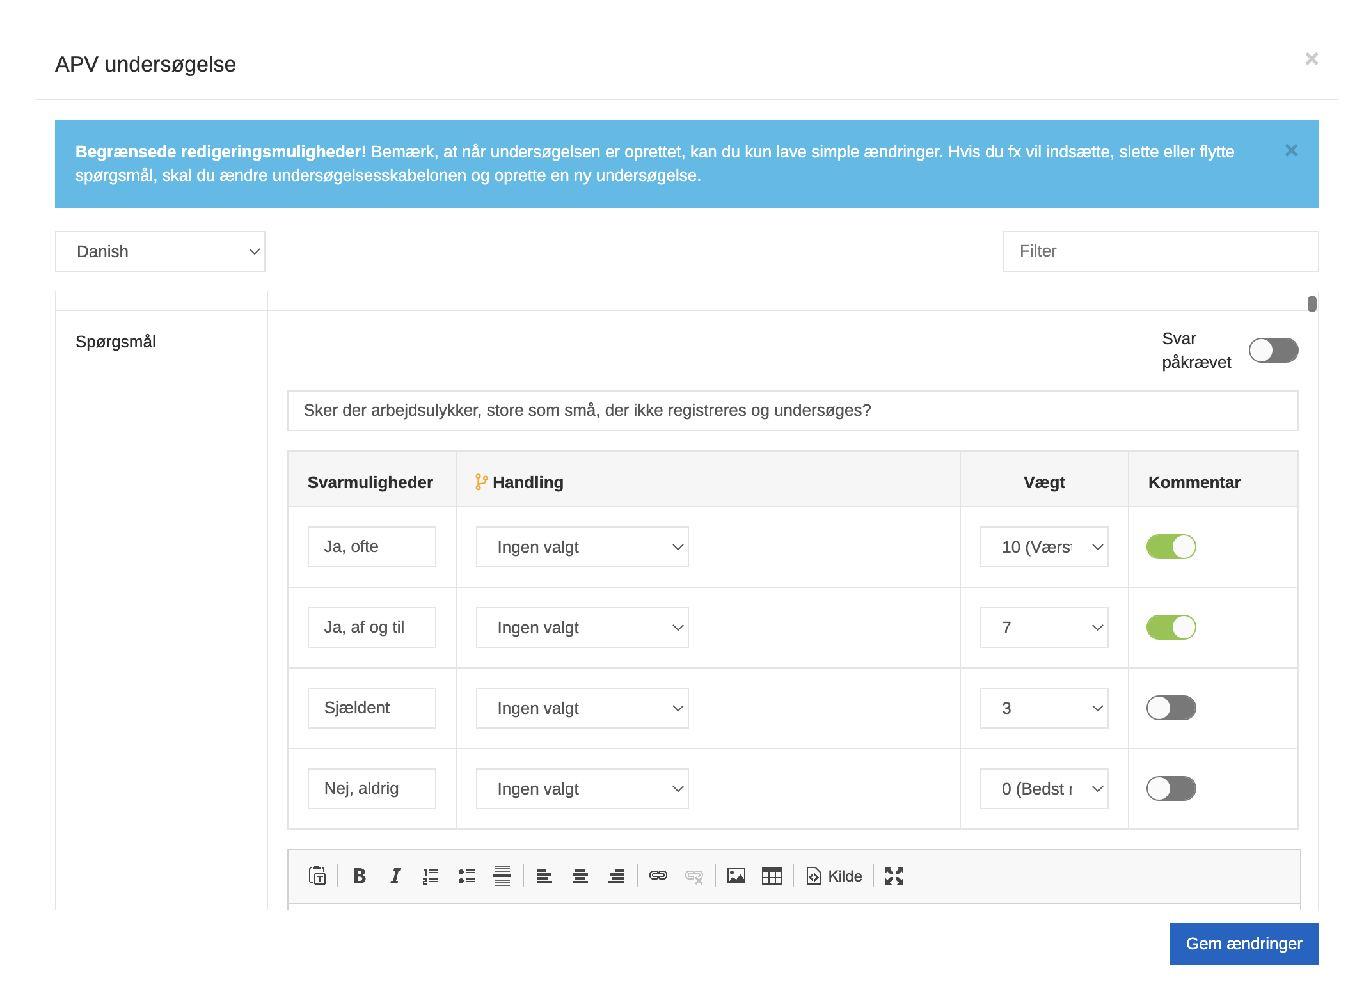
Task: Insert a numbered list
Action: coord(431,876)
